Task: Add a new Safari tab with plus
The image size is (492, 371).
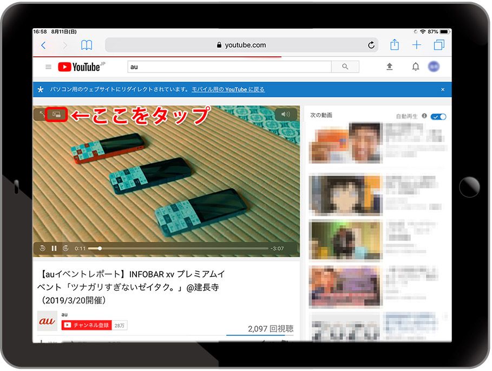Action: click(416, 45)
